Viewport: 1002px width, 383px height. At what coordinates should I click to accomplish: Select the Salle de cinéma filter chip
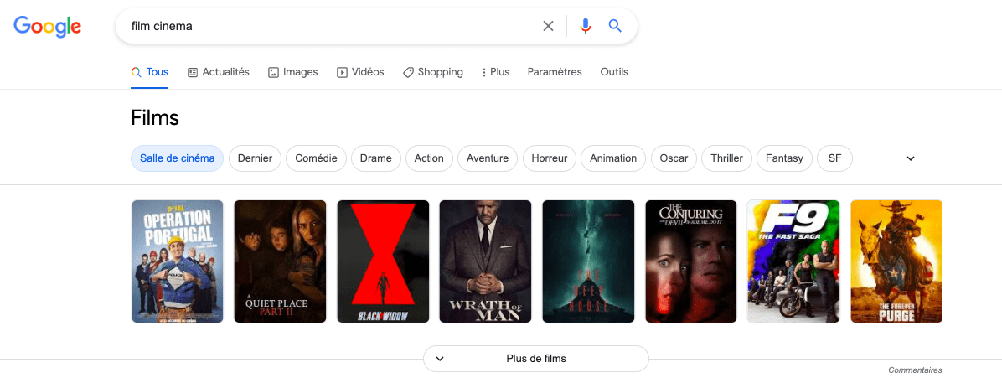tap(177, 158)
